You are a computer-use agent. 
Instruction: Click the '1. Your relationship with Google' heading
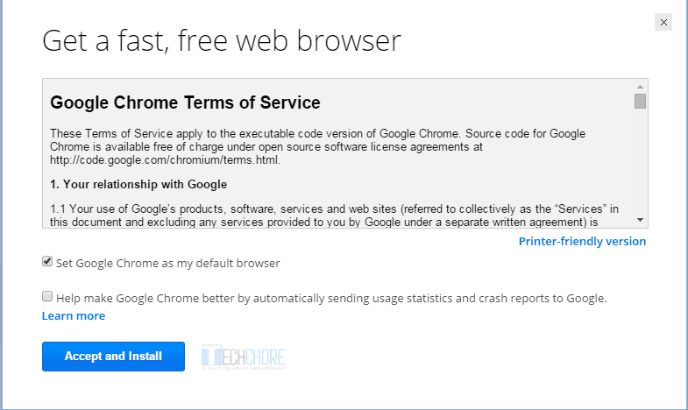[138, 184]
